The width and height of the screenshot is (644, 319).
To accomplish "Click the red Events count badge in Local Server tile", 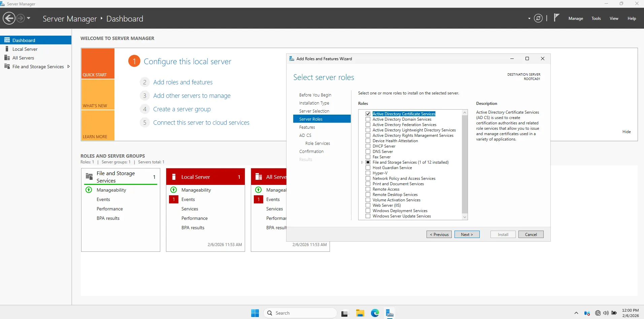I will pos(174,199).
